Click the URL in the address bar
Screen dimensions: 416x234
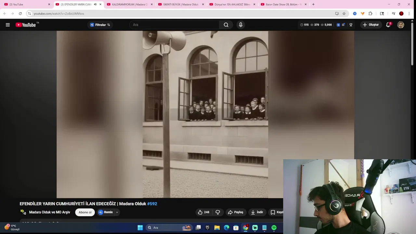[59, 14]
